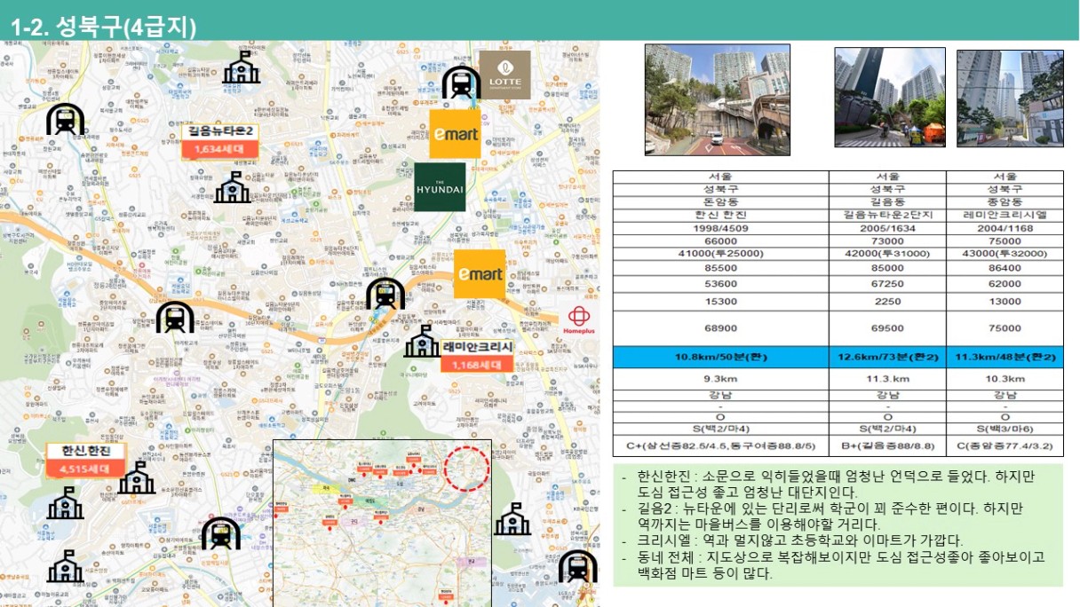Click the 66000 price cell

click(720, 240)
